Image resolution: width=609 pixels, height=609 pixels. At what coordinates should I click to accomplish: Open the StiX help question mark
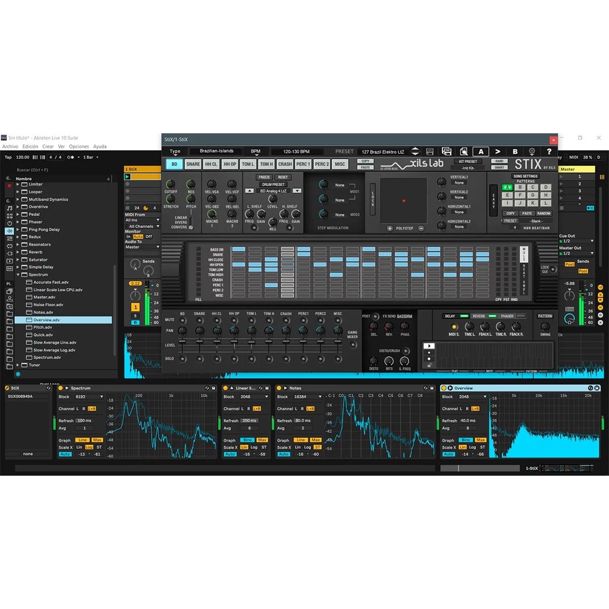click(549, 152)
